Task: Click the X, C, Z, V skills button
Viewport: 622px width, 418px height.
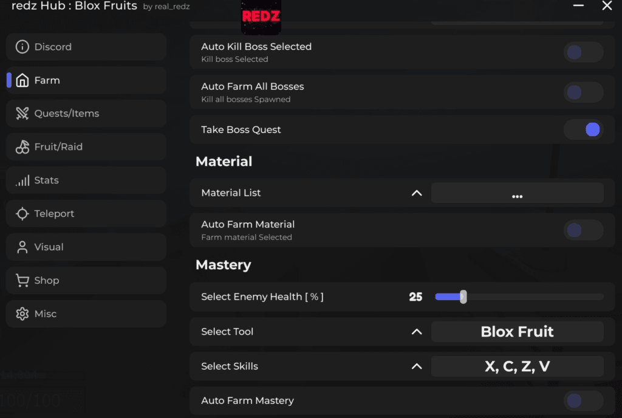Action: [x=517, y=366]
